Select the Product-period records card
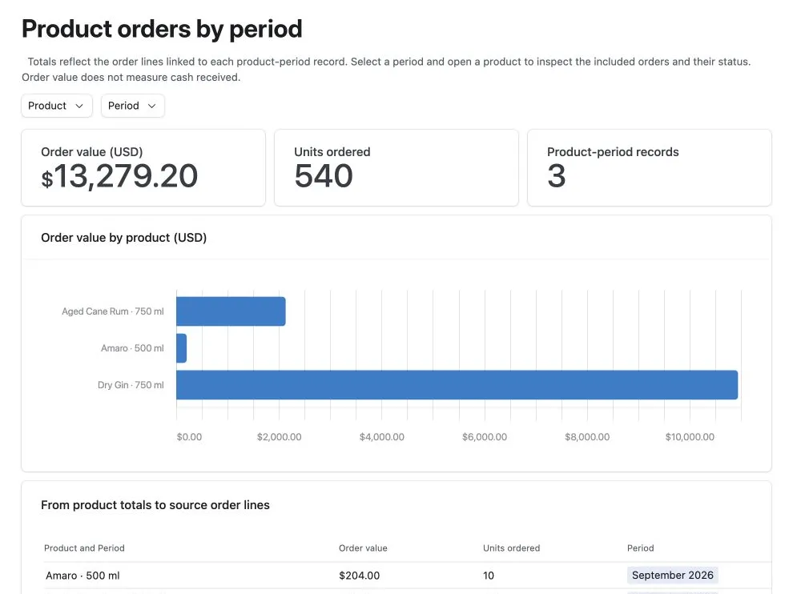 tap(650, 168)
